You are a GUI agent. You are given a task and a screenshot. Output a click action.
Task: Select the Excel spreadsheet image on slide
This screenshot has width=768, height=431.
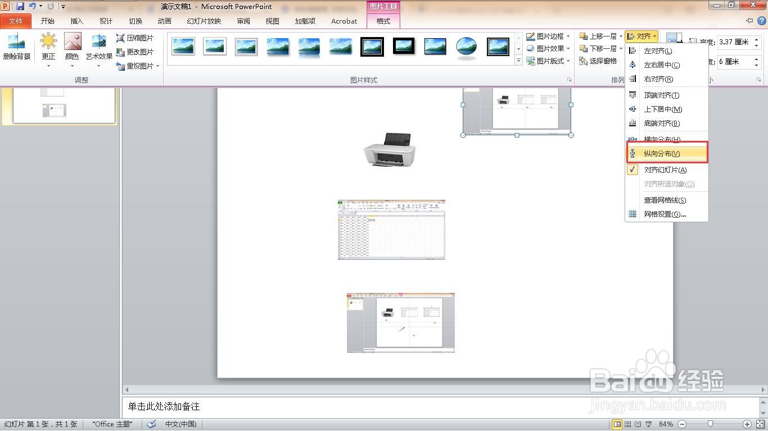click(391, 230)
